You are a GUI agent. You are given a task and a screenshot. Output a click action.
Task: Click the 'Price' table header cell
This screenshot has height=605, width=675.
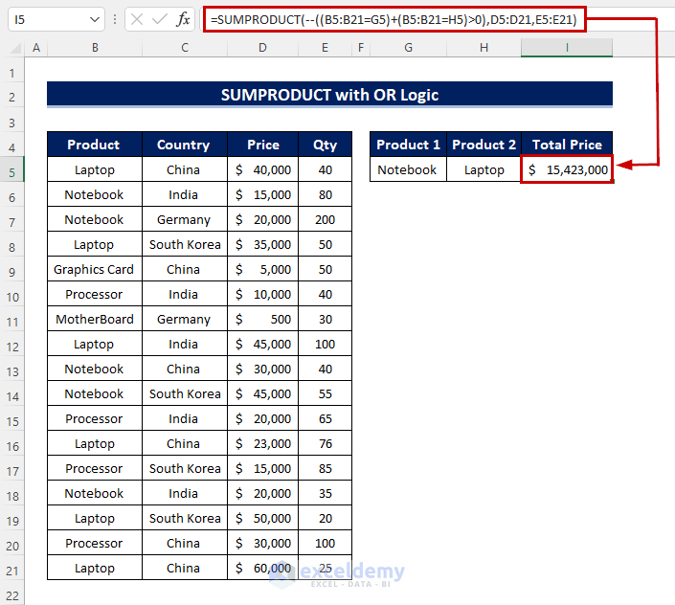point(262,145)
